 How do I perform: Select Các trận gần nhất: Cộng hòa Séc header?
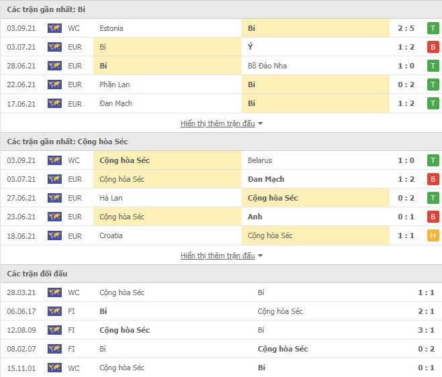click(x=67, y=142)
